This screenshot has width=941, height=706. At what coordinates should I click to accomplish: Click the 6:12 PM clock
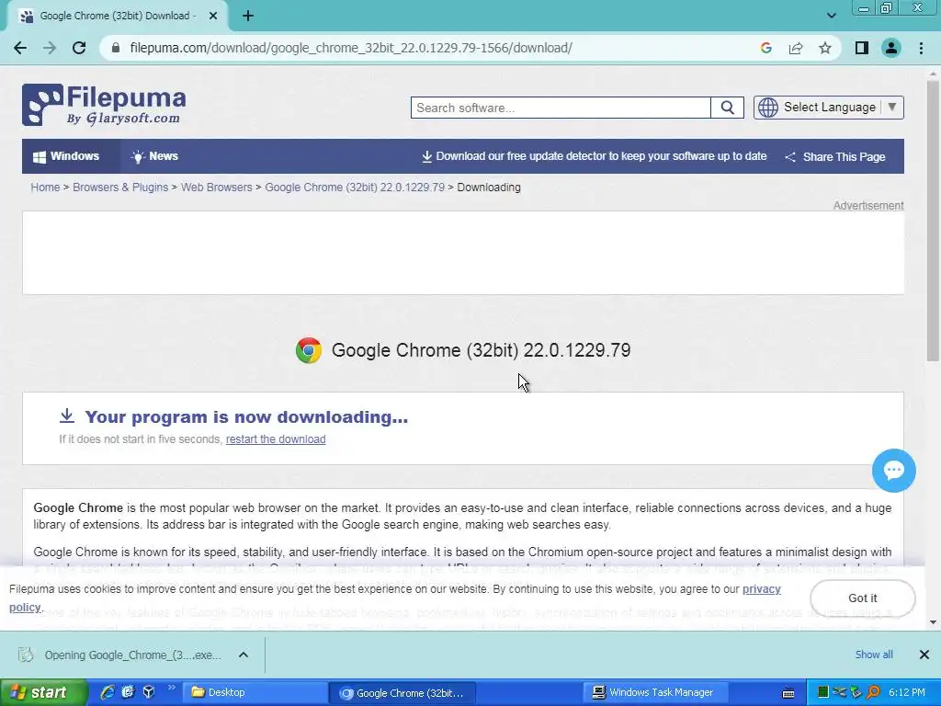point(906,692)
